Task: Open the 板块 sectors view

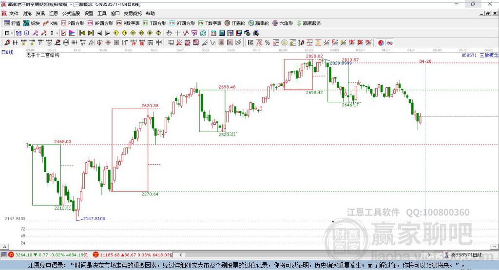Action: coord(32,23)
